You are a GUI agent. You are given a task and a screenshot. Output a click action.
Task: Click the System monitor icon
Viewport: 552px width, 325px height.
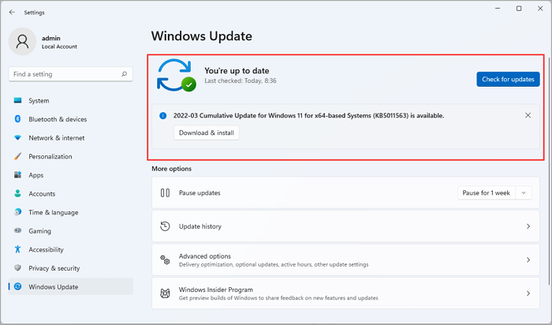pyautogui.click(x=17, y=100)
